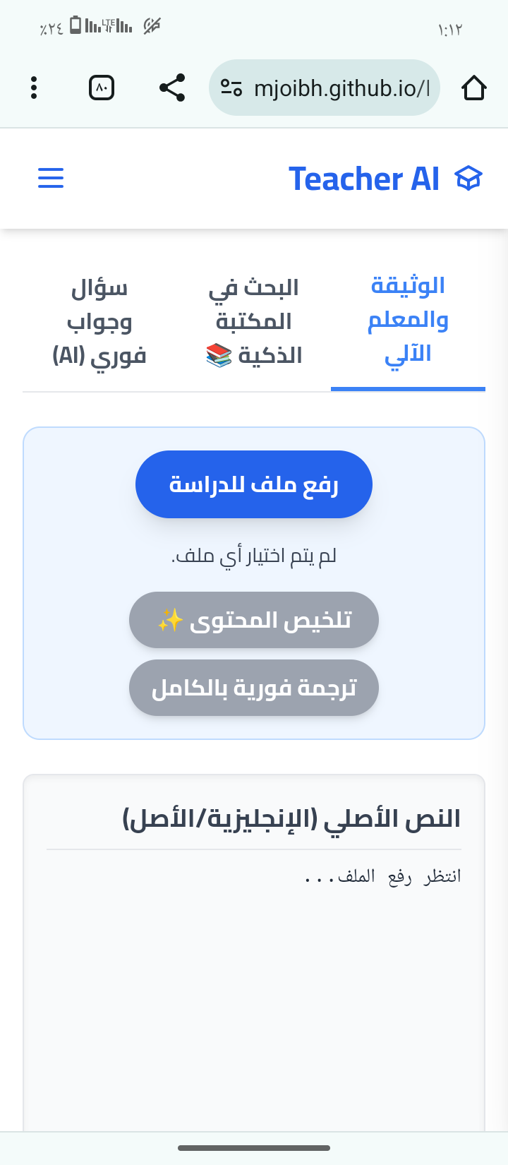
Task: Open the browser three-dot overflow menu
Action: coord(34,88)
